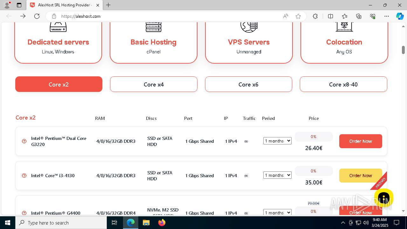Open the volume tray icon
Screen dimensions: 407x229
[x=366, y=223]
